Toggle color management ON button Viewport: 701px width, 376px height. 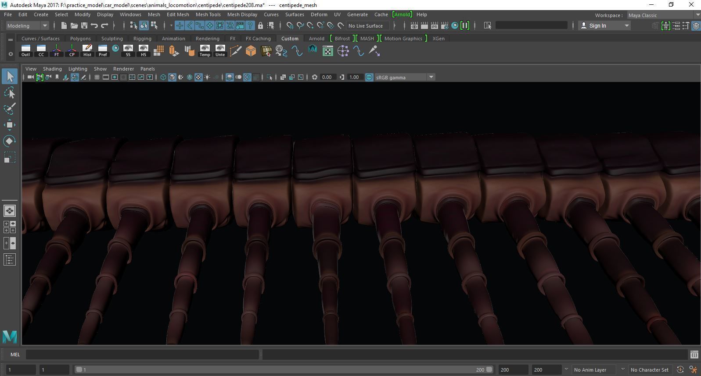369,77
